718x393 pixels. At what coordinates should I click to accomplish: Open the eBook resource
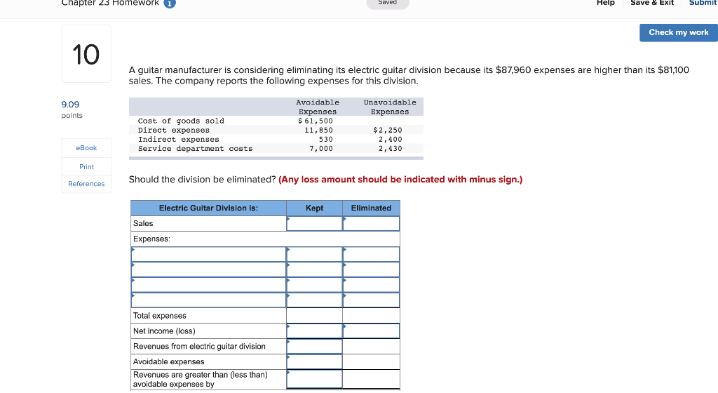[86, 148]
